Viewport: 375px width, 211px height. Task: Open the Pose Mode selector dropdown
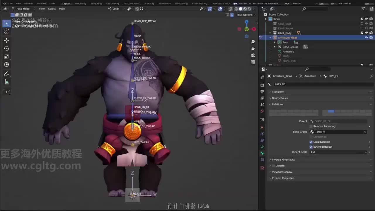tap(23, 9)
